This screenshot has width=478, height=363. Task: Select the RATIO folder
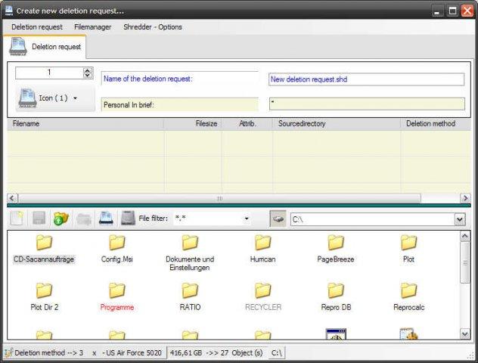point(190,297)
